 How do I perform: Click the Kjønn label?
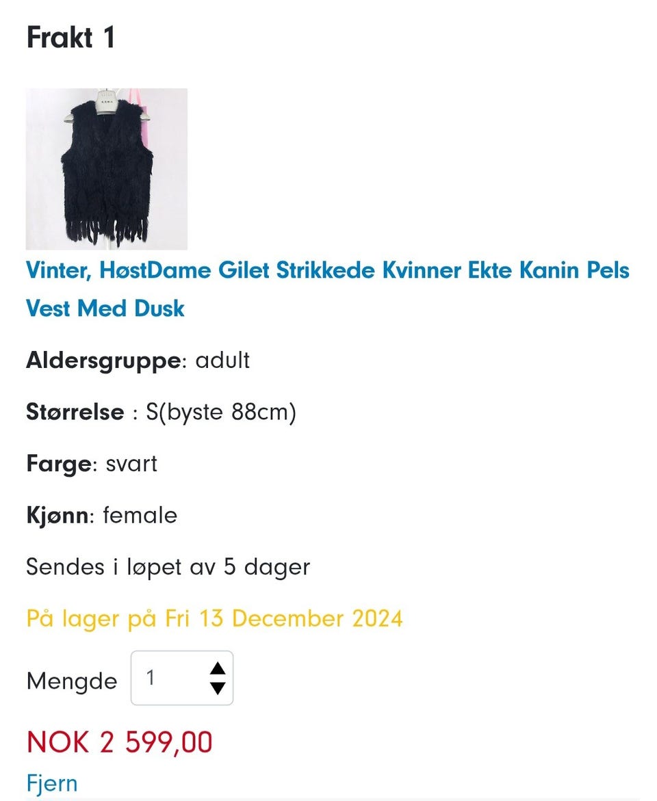click(x=57, y=516)
